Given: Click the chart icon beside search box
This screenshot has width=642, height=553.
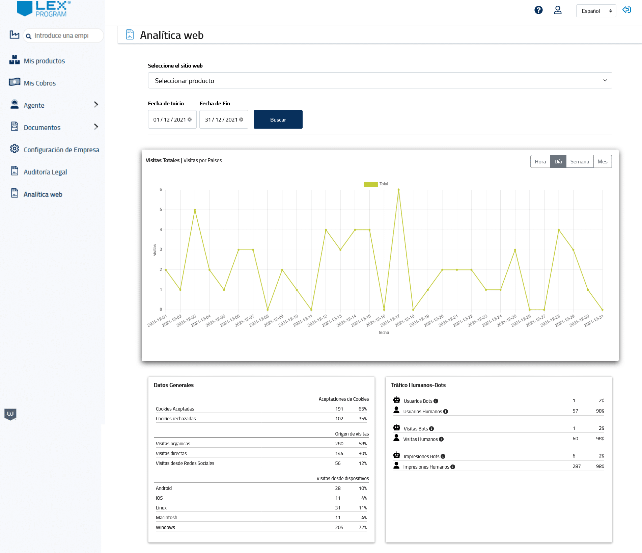Looking at the screenshot, I should (x=14, y=35).
